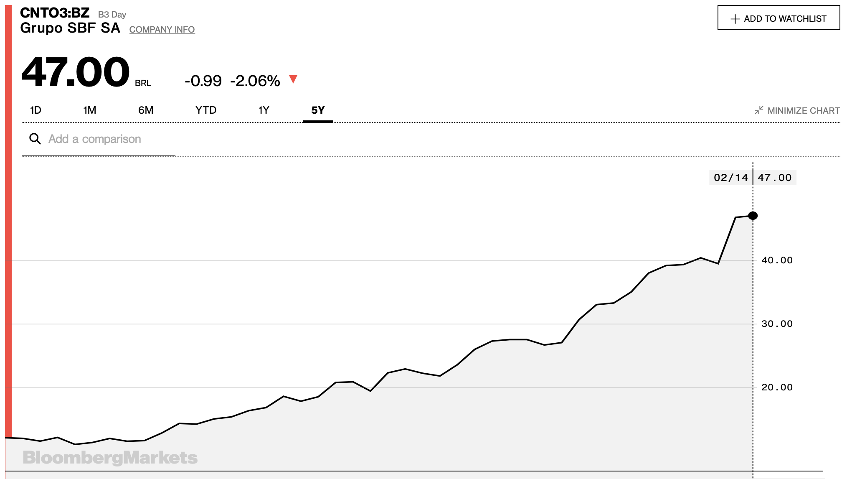This screenshot has height=479, width=847.
Task: Click the 47.00 tooltip price value
Action: pyautogui.click(x=775, y=178)
